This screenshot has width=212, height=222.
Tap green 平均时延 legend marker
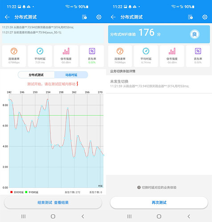click(x=26, y=192)
